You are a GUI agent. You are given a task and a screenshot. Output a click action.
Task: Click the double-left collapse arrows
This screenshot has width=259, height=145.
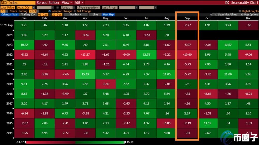point(211,15)
